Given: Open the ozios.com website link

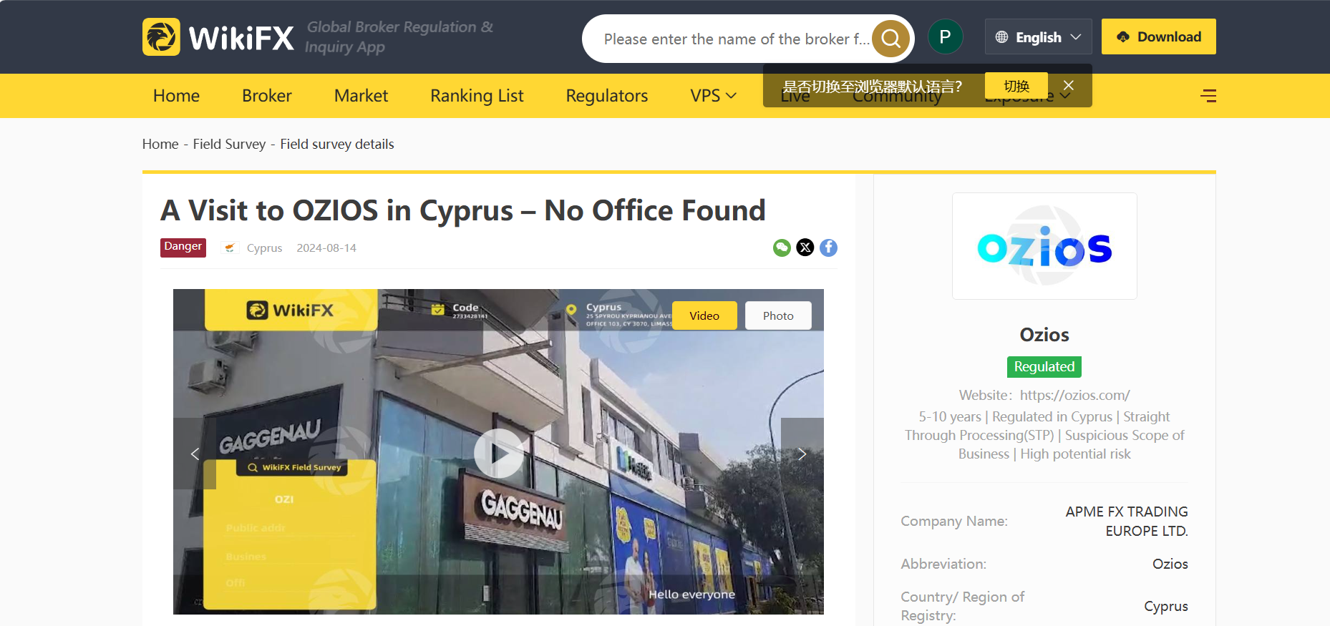Looking at the screenshot, I should coord(1074,395).
